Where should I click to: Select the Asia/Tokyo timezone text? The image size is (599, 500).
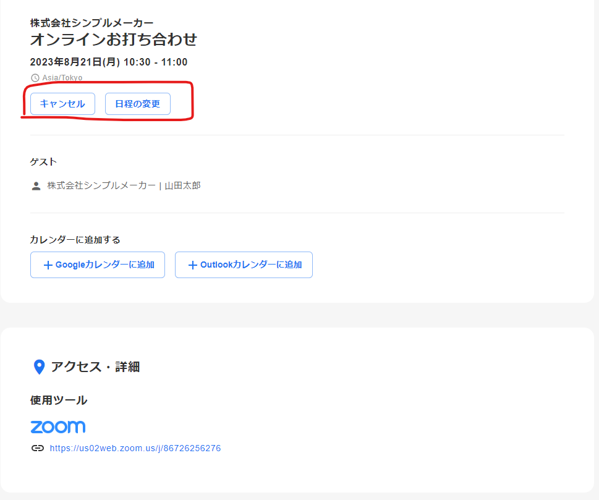(x=62, y=78)
